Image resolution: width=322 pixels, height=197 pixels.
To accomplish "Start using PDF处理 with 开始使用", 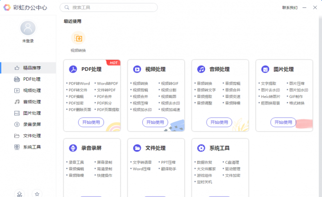I will point(91,122).
